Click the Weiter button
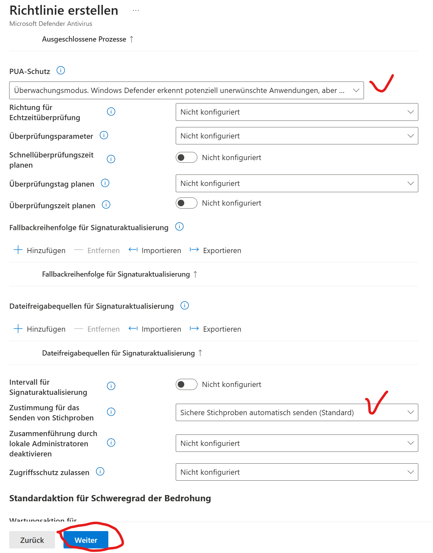Screen dimensions: 433x553 click(86, 540)
